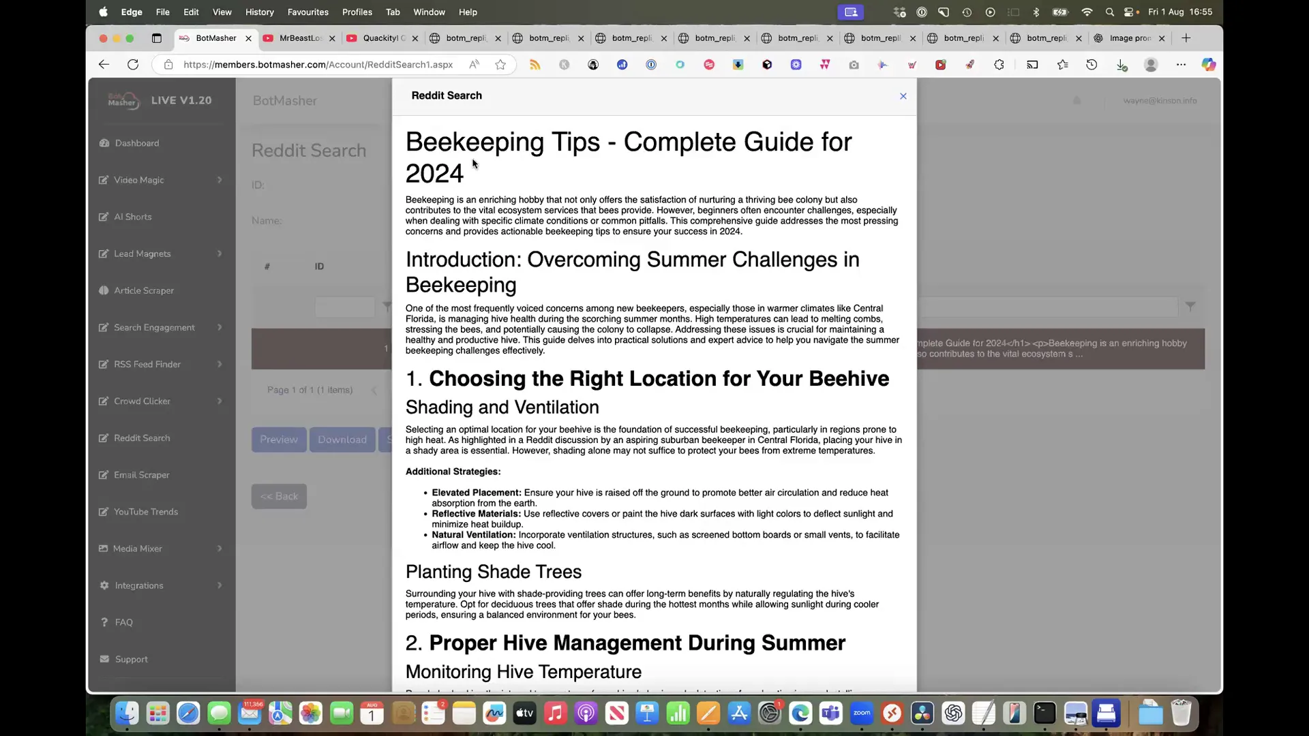Click the URL address bar

[318, 64]
